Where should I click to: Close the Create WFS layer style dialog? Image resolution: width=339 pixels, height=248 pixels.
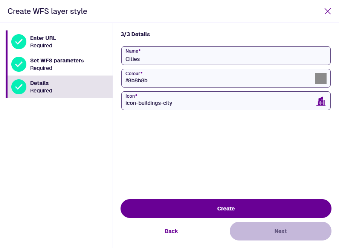click(x=328, y=11)
